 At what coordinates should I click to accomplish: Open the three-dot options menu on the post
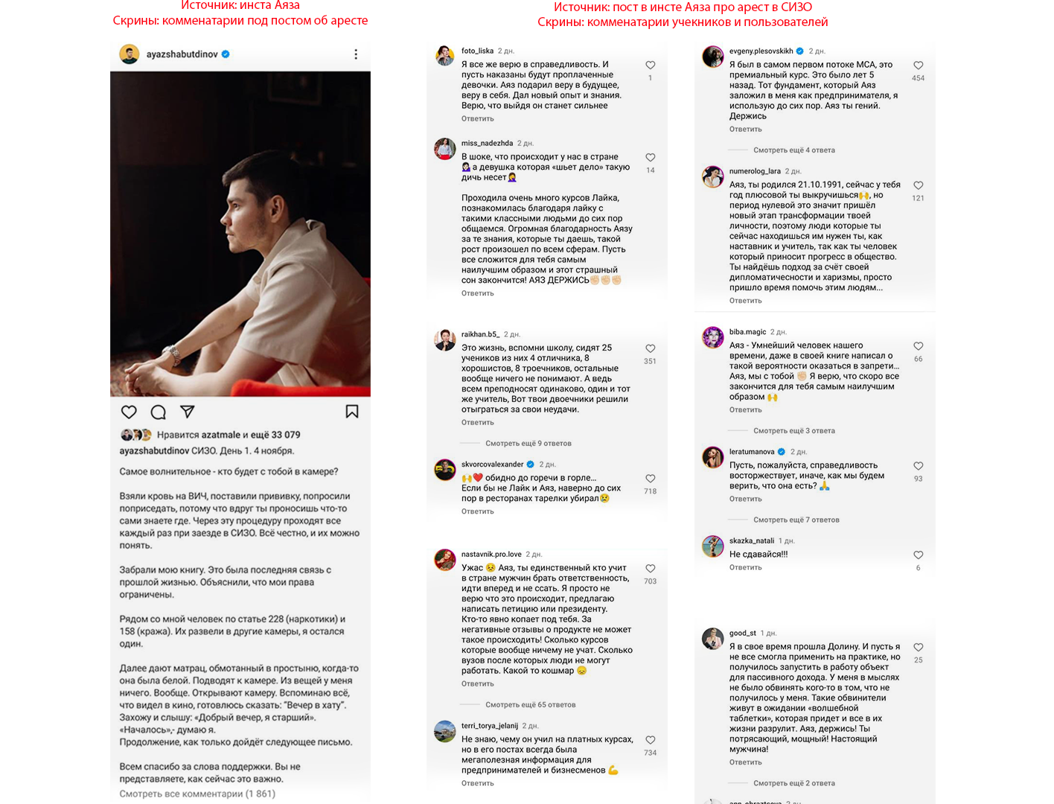356,54
